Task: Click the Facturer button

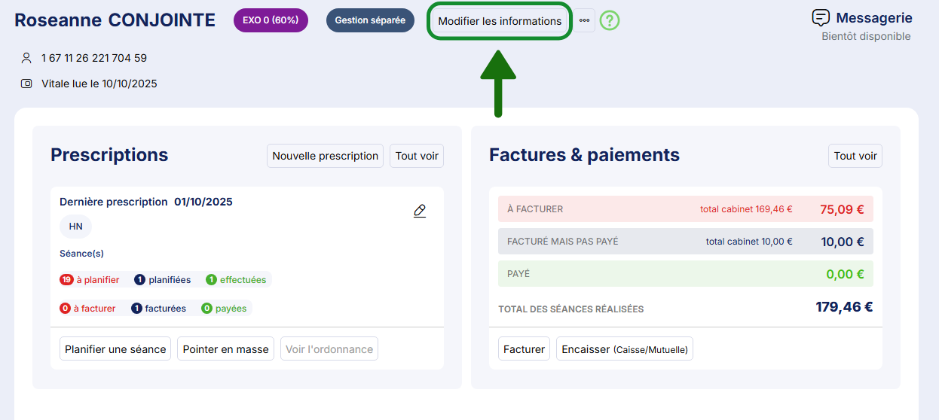Action: point(524,349)
